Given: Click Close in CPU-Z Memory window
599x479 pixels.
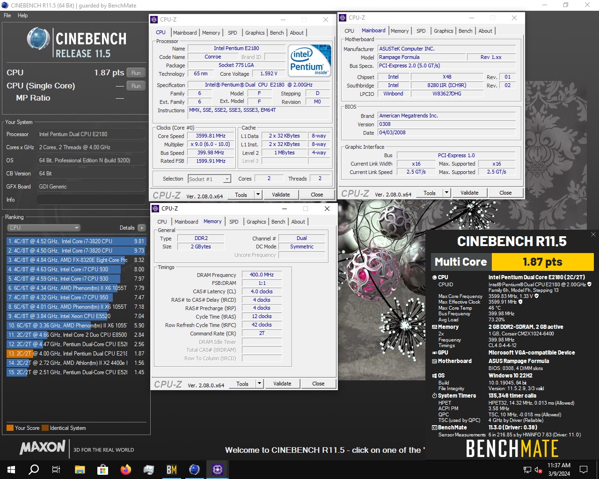Looking at the screenshot, I should pyautogui.click(x=318, y=384).
